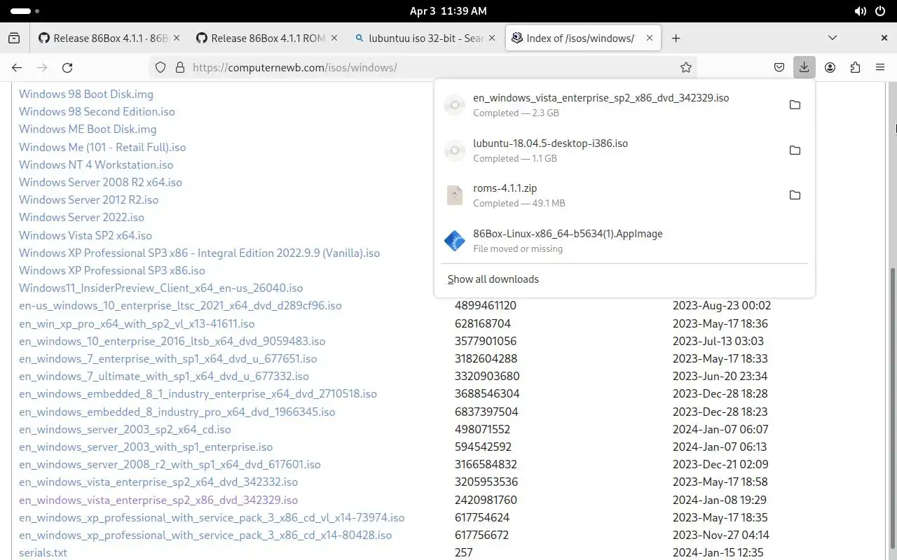
Task: Close the Index of /isos/windows/ tab
Action: (x=650, y=38)
